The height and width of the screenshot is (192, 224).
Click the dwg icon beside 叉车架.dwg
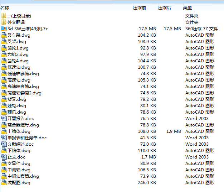click(x=4, y=35)
